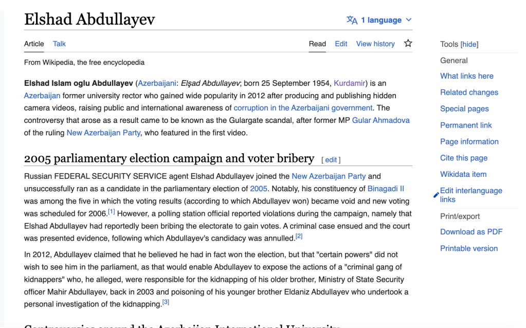The height and width of the screenshot is (328, 526).
Task: Select the Edit tab
Action: [341, 44]
